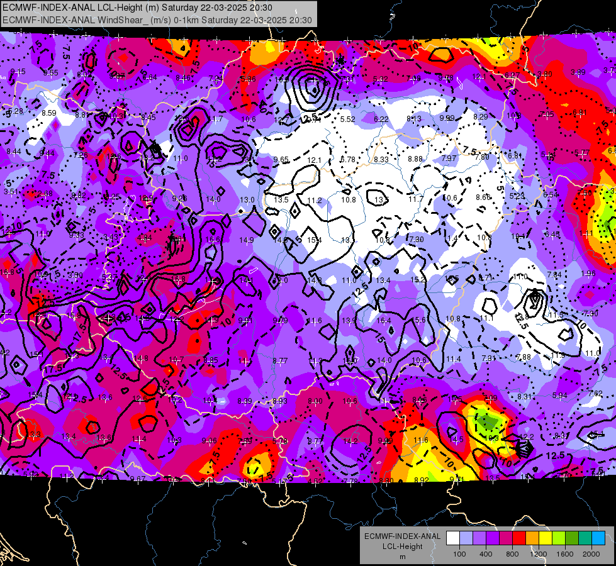Click the 7.62 wind shear value
The image size is (616, 566).
595,393
